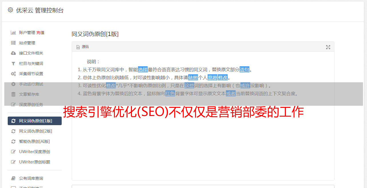This screenshot has height=188, width=367.
Task: Open 同义词伪原创[1版] menu item
Action: (35, 121)
